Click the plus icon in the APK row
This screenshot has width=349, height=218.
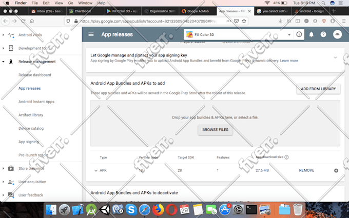point(336,170)
